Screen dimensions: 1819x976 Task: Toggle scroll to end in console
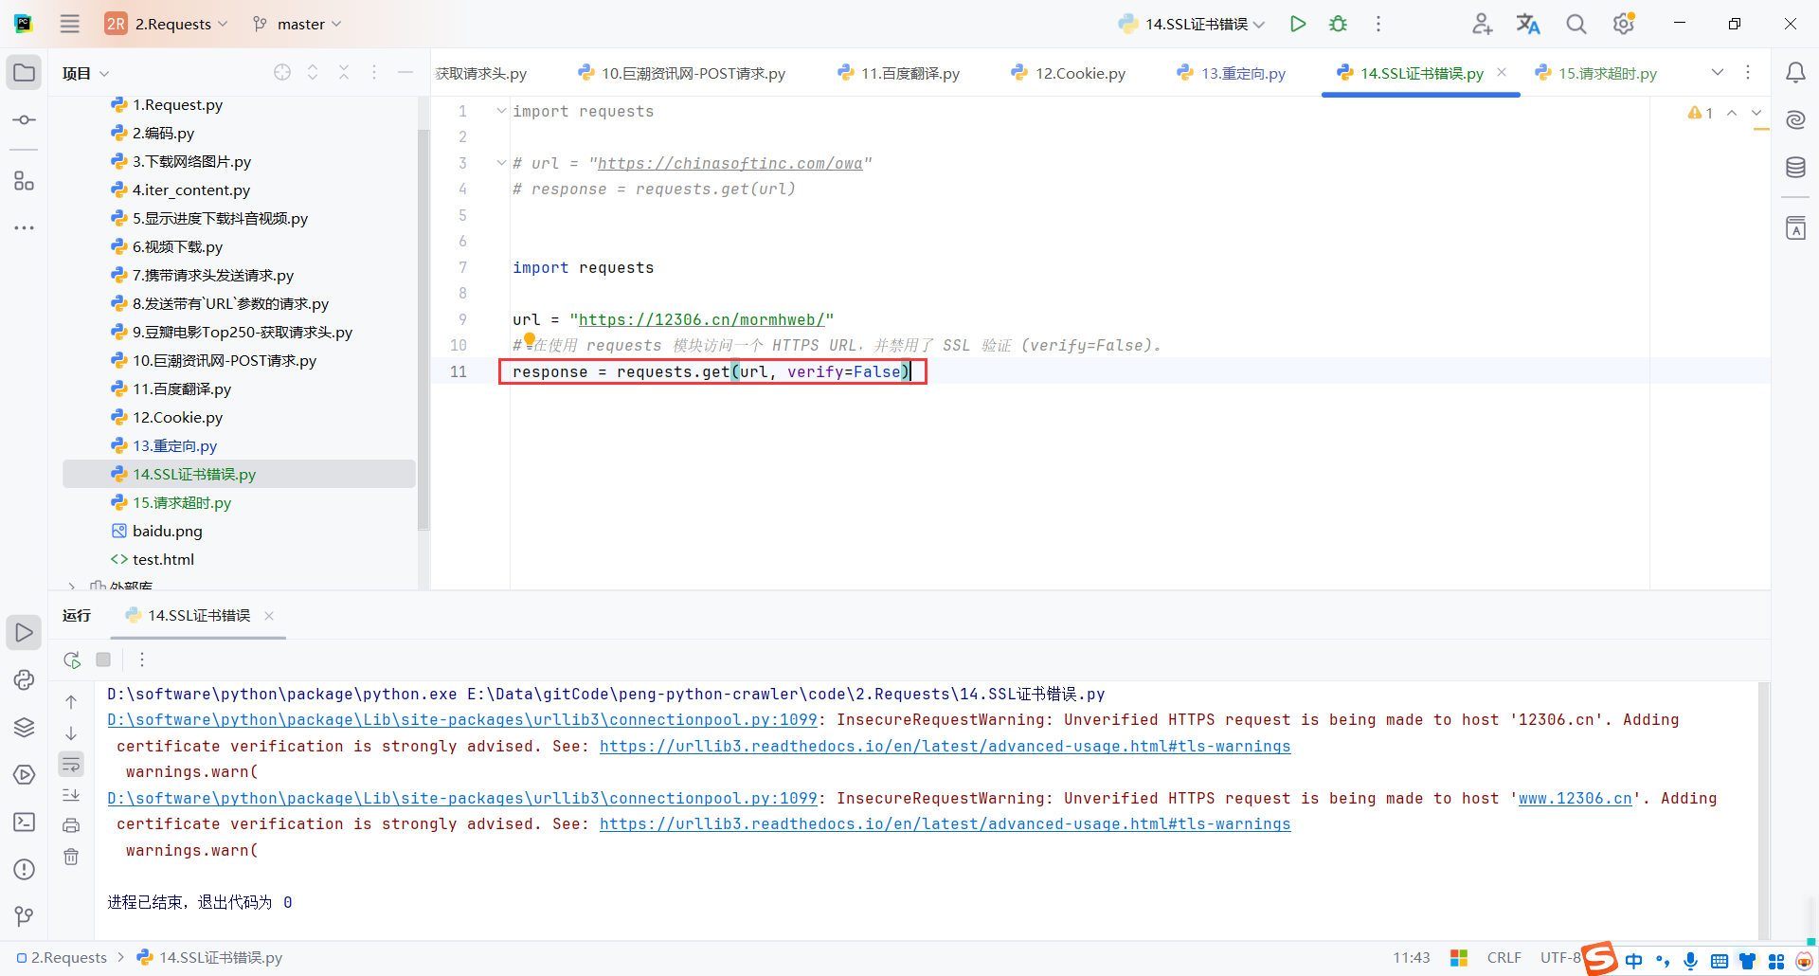tap(71, 795)
